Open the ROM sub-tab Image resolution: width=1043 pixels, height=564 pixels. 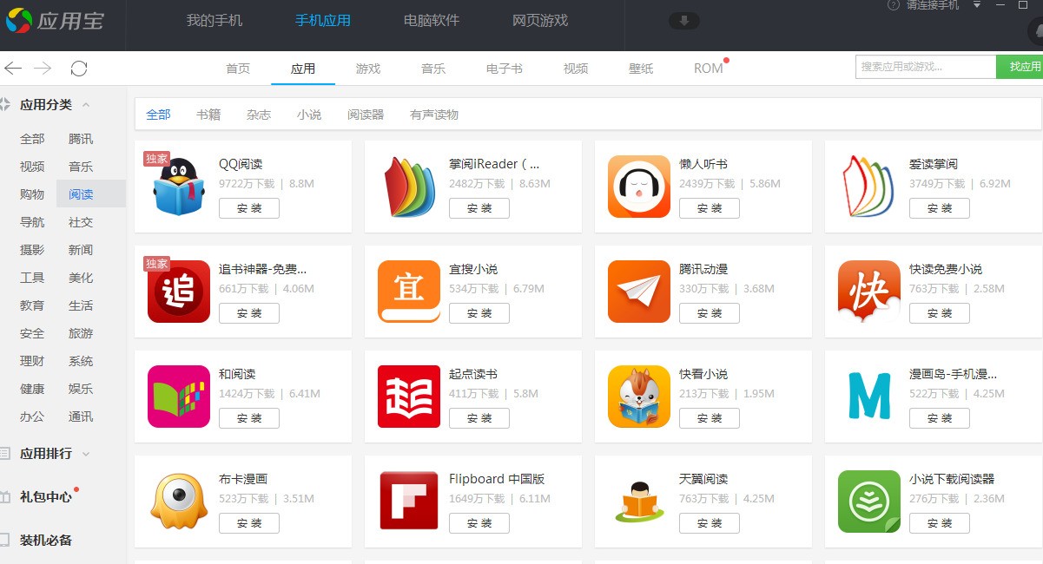point(709,69)
